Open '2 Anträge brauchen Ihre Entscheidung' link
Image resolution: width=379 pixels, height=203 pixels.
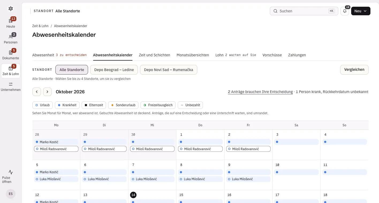(260, 92)
